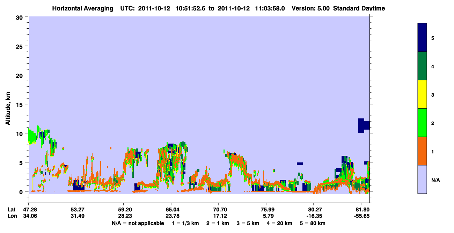This screenshot has width=454, height=233.
Task: Click the 'Standard Daytime' text
Action: (x=359, y=8)
